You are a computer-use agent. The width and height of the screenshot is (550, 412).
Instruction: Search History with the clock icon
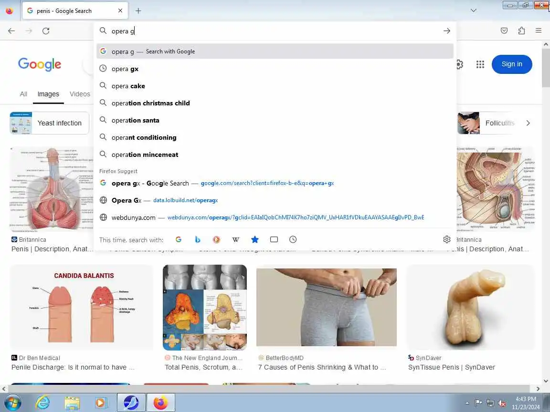[x=293, y=240]
